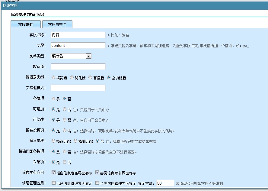The image size is (268, 191).
Task: Uncheck 后台信息发布界面显示 checkbox
Action: point(54,173)
